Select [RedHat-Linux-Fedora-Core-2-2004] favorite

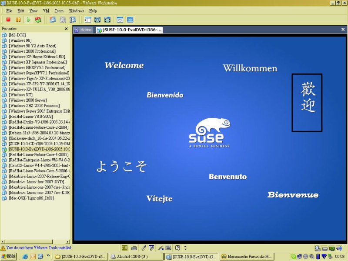coord(39,127)
